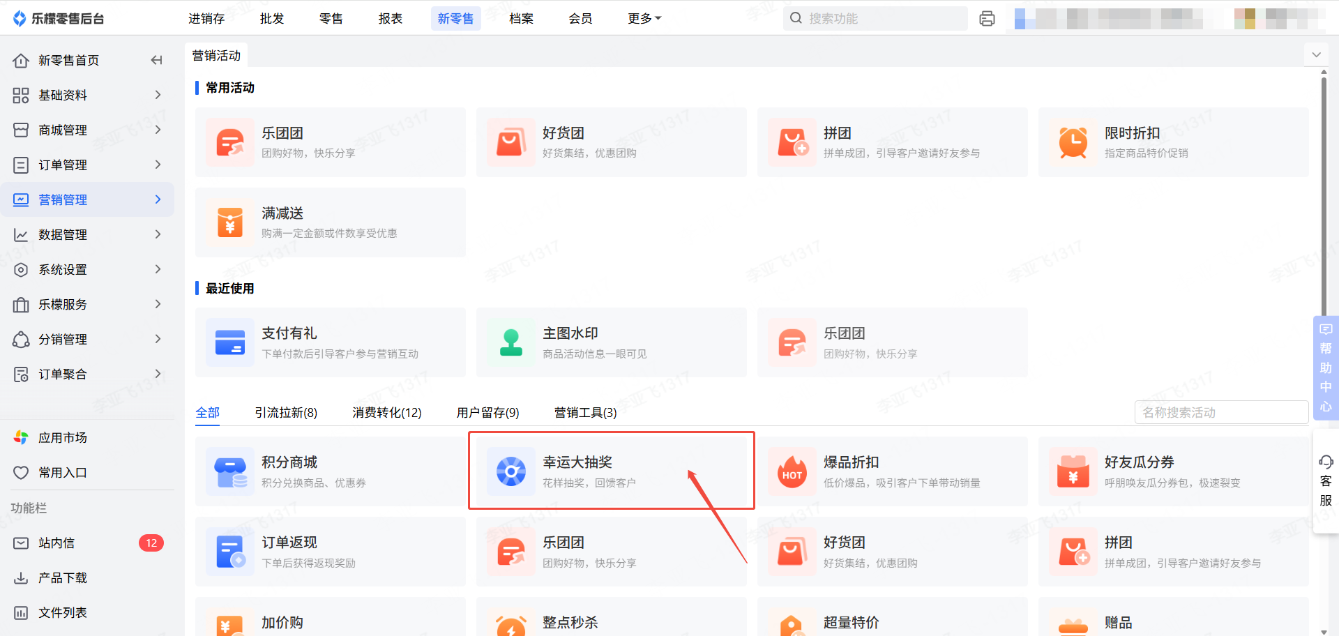The image size is (1339, 636).
Task: Click the 应用市场 colorful icon
Action: 21,438
